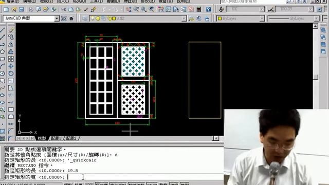Select the Trim modify tool
The width and height of the screenshot is (329, 185).
(11, 95)
